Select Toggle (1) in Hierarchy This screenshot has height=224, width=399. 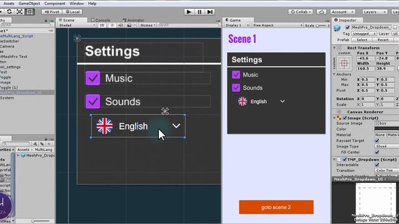[x=9, y=87]
